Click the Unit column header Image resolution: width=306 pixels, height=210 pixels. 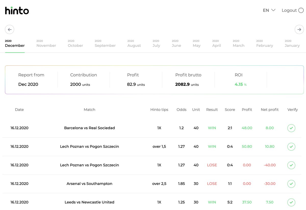(x=196, y=110)
